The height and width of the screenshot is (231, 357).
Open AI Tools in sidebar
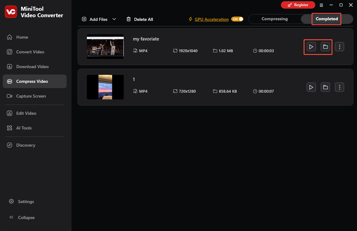[x=35, y=128]
